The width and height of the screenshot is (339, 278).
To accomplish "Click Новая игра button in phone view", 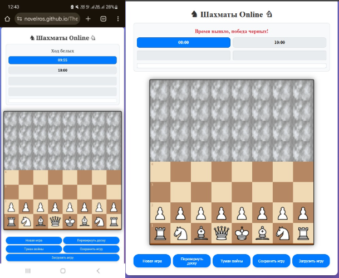I will point(34,240).
